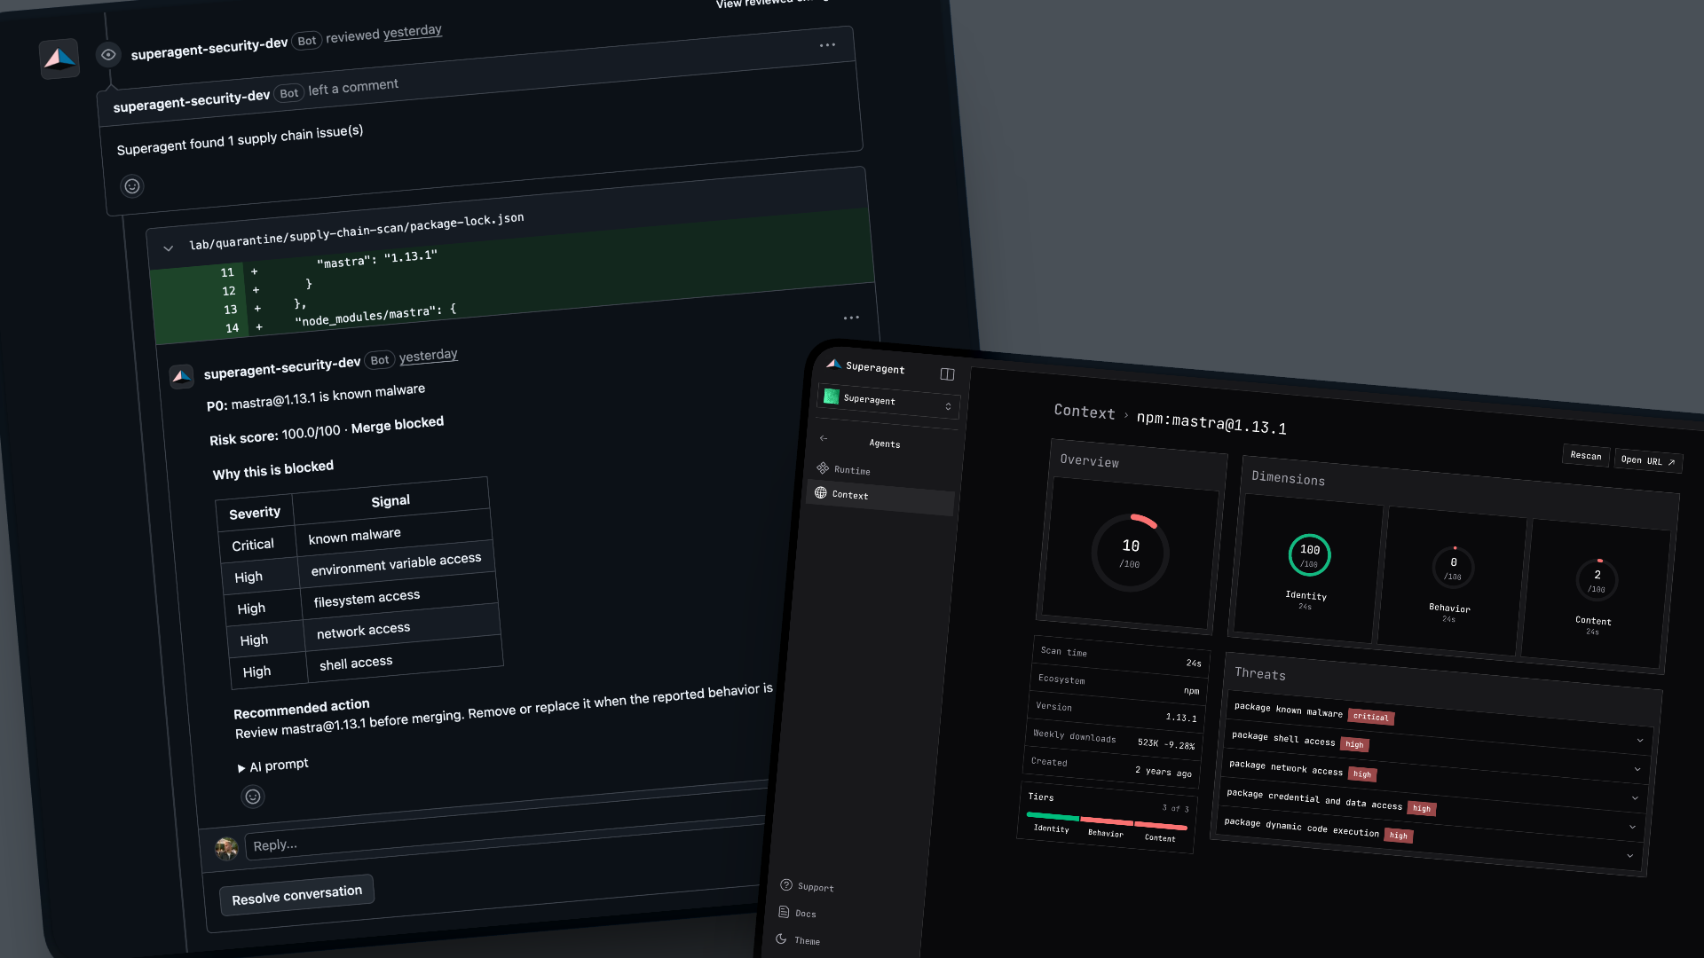Click the Superagent logo in the dashboard sidebar
1704x958 pixels.
click(x=833, y=364)
